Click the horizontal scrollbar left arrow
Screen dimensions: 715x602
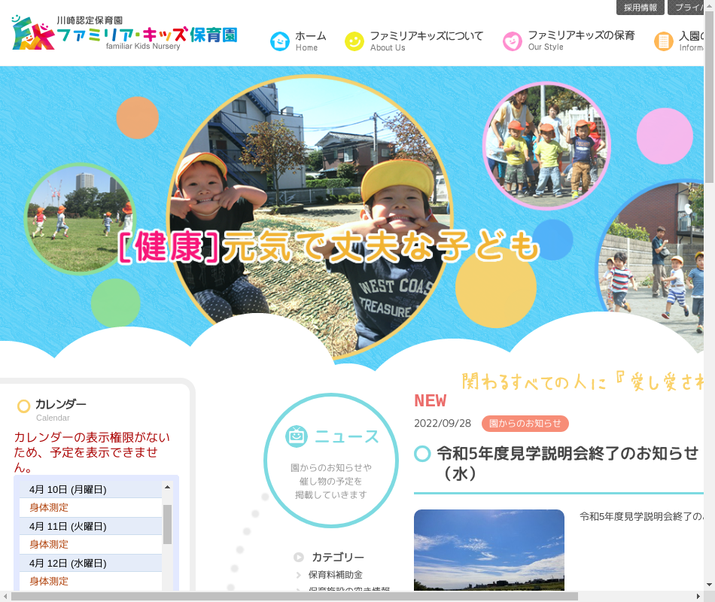(5, 597)
